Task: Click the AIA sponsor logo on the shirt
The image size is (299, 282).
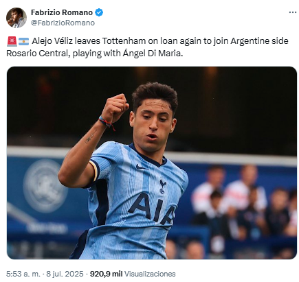Action: click(x=151, y=209)
